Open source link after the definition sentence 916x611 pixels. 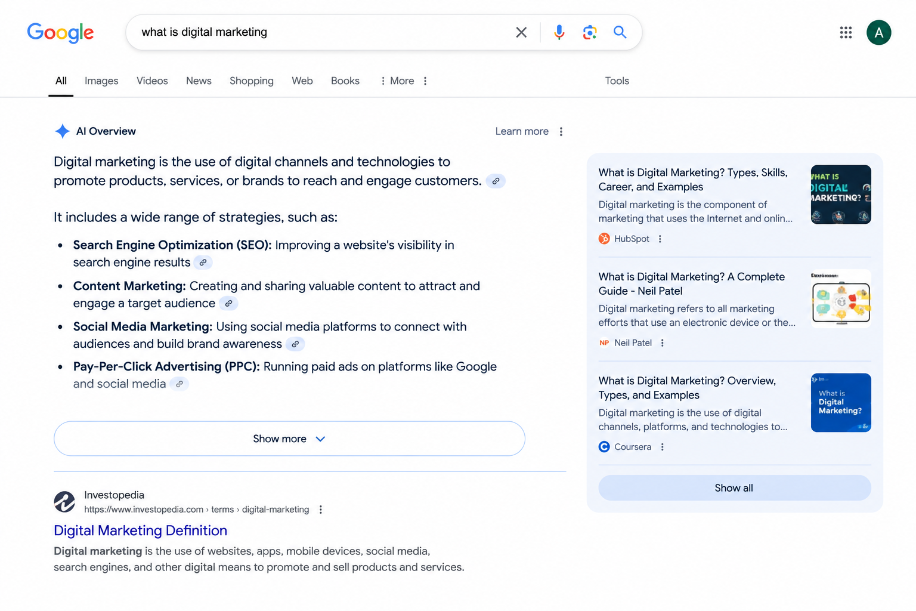(496, 181)
